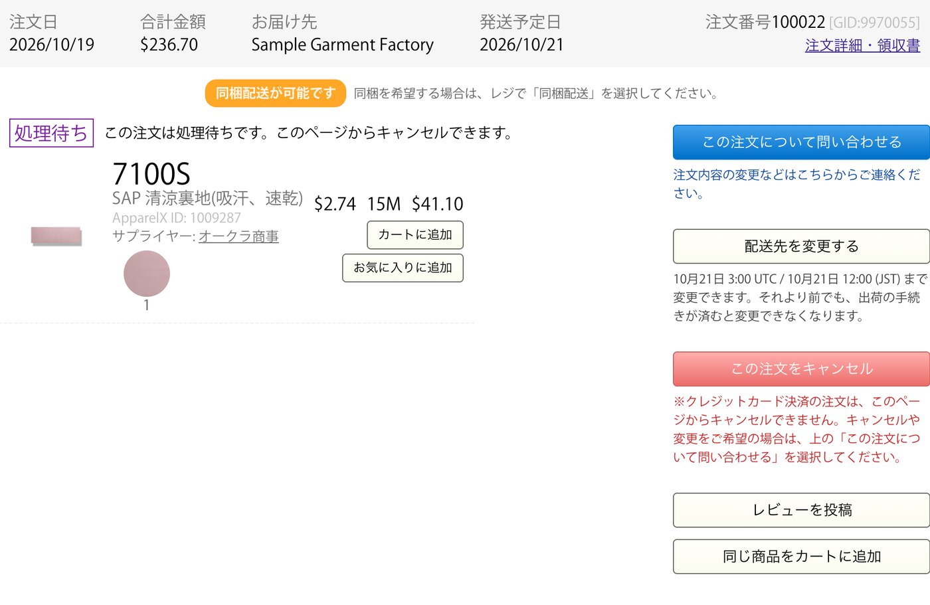The height and width of the screenshot is (605, 930).
Task: Click the orange 同梱配送が可能です badge
Action: point(276,93)
